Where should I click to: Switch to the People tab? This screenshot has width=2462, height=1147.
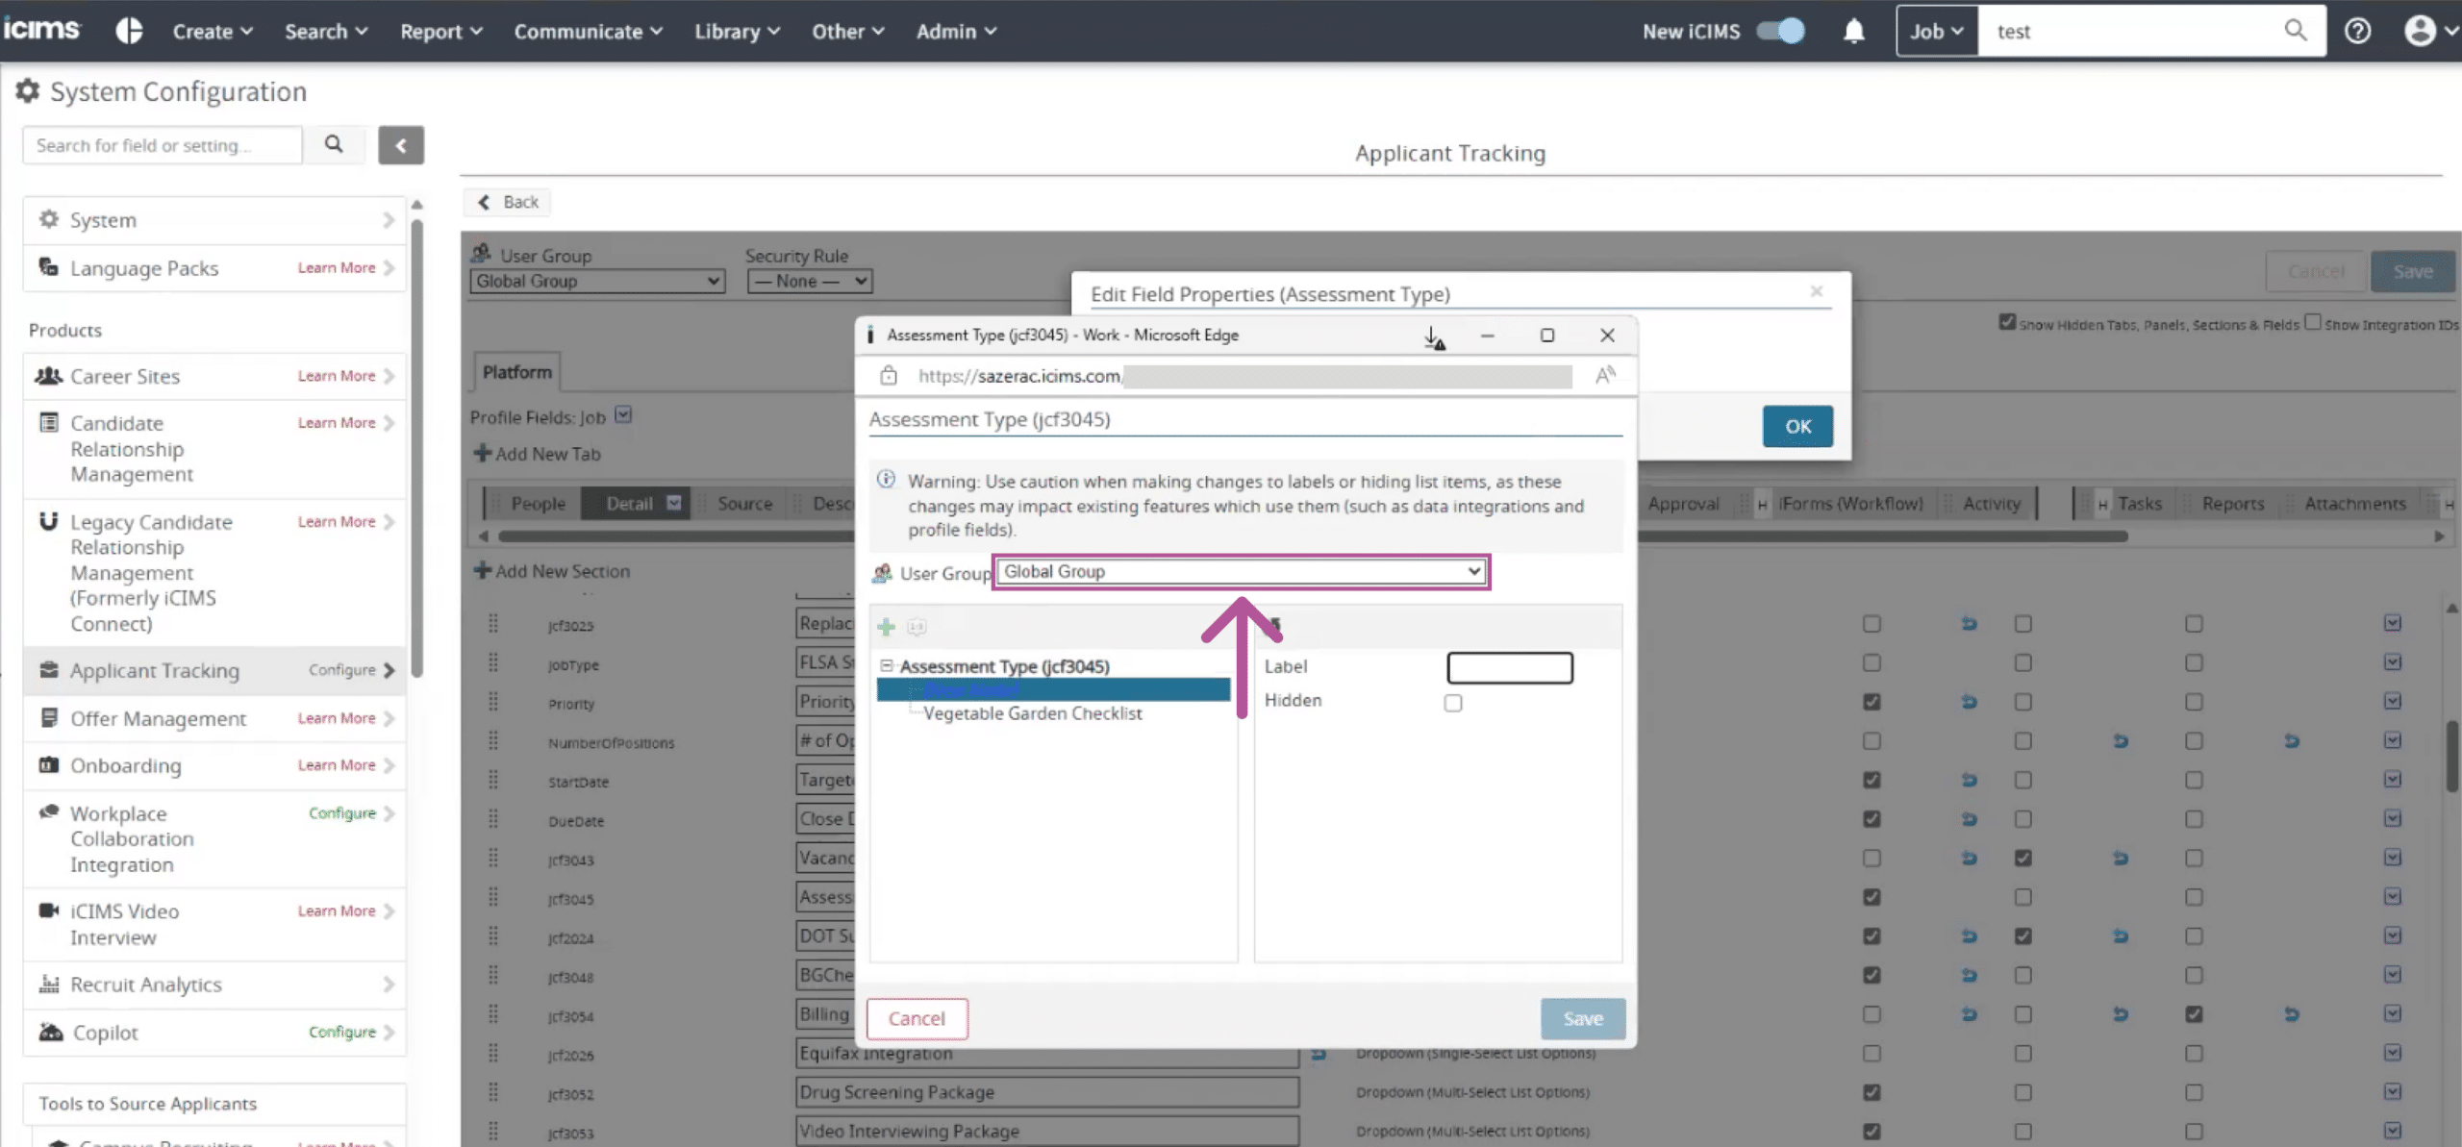(x=538, y=503)
